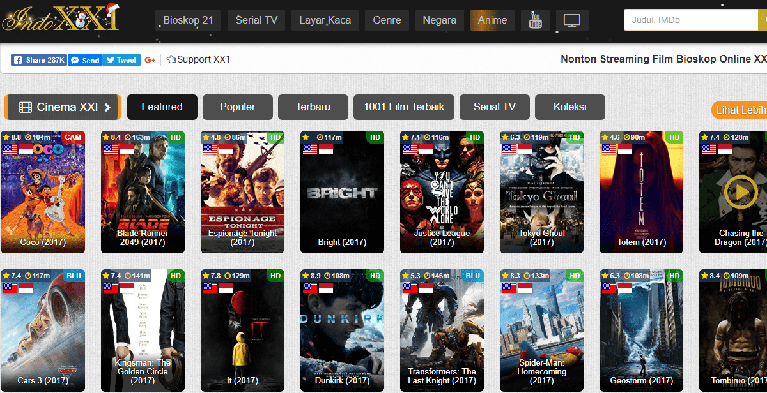Viewport: 767px width, 393px height.
Task: Open the Anime menu item
Action: point(492,20)
